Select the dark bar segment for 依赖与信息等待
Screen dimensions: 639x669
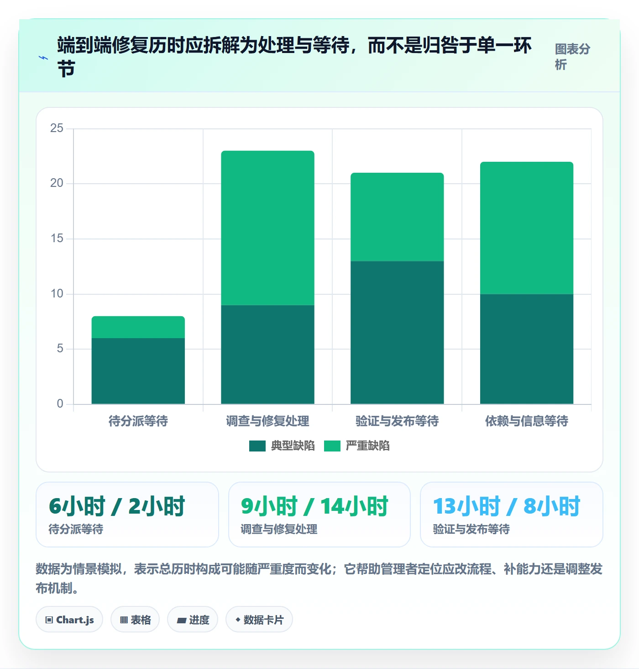[527, 349]
